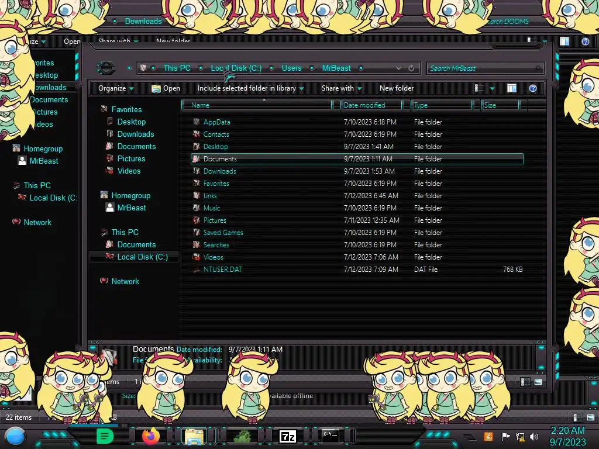Open Downloads under Favorites in navigation pane
This screenshot has height=449, width=599.
point(136,134)
